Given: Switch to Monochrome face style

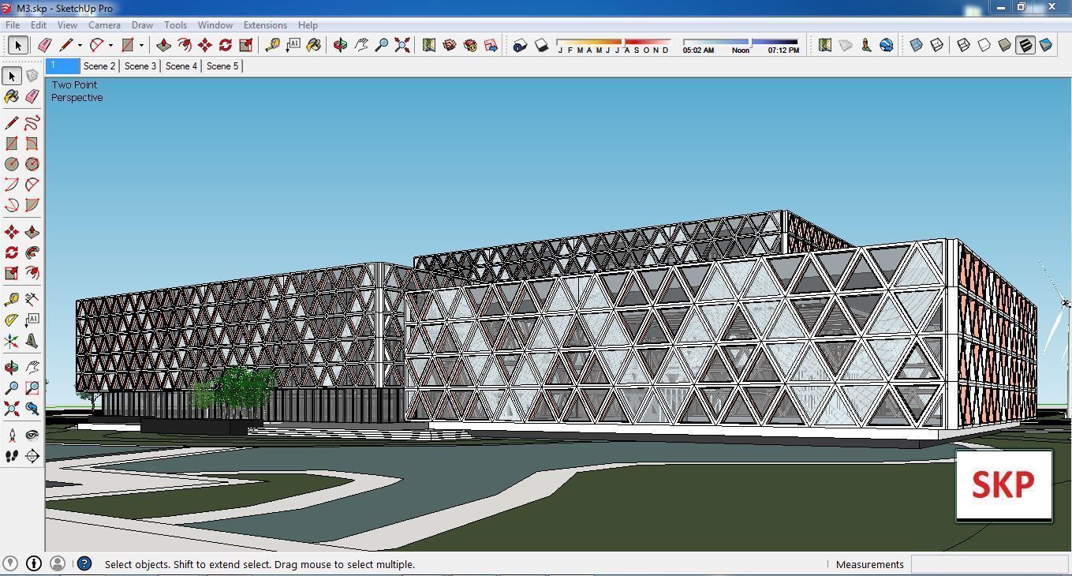Looking at the screenshot, I should [1046, 45].
